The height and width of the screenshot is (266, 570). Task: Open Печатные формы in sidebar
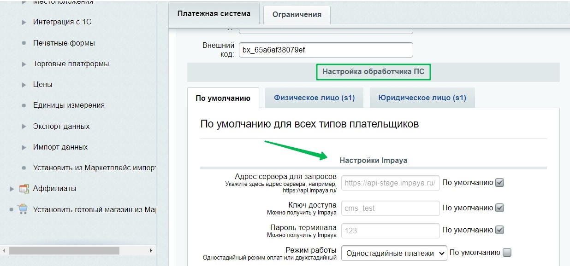tap(64, 43)
